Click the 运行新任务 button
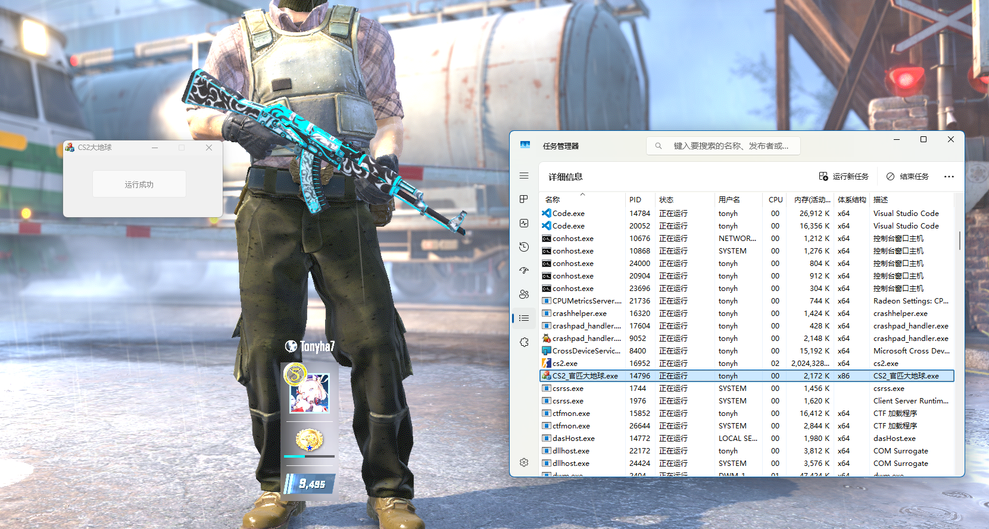 click(844, 177)
